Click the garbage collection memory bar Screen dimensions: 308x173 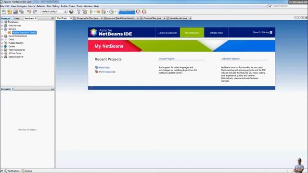[x=127, y=12]
